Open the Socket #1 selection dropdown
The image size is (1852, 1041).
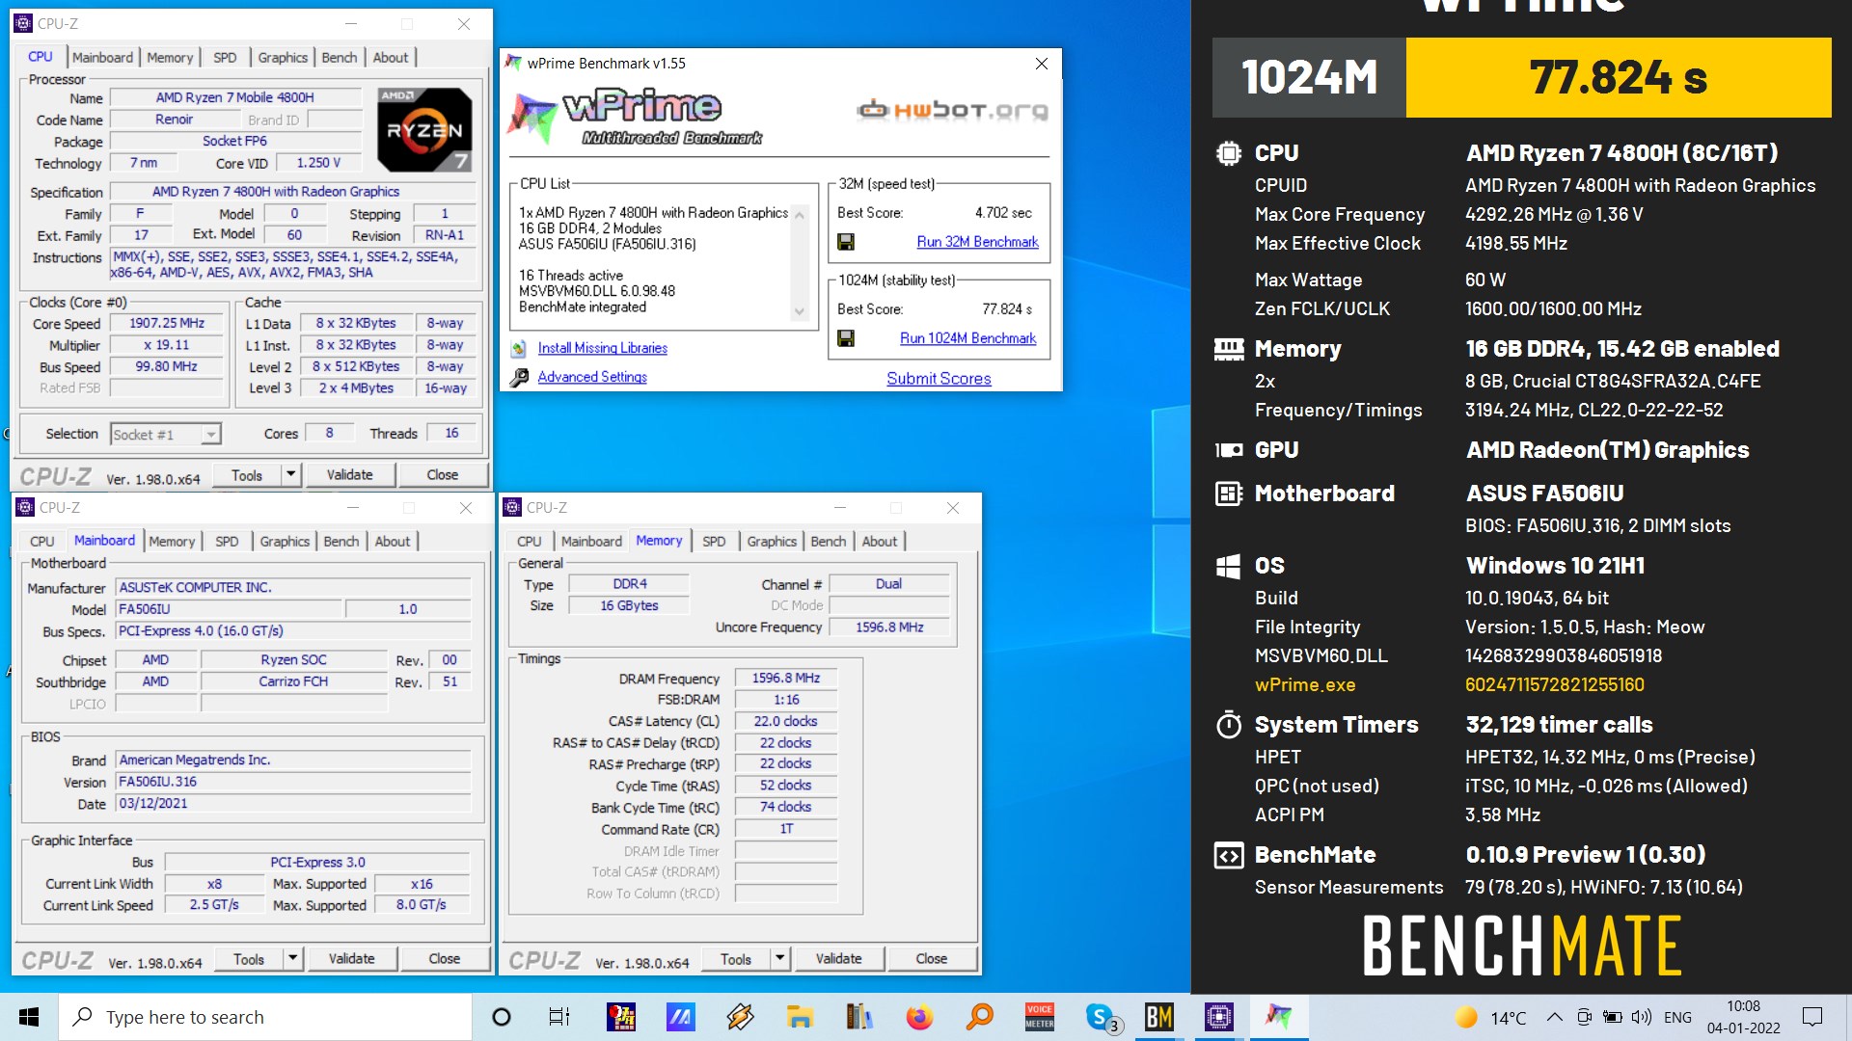pyautogui.click(x=166, y=435)
